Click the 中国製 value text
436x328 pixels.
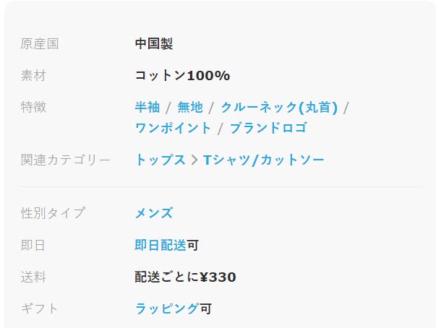click(154, 44)
